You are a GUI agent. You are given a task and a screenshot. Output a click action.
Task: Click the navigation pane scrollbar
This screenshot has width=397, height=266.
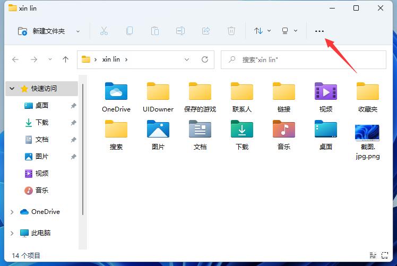tap(83, 150)
